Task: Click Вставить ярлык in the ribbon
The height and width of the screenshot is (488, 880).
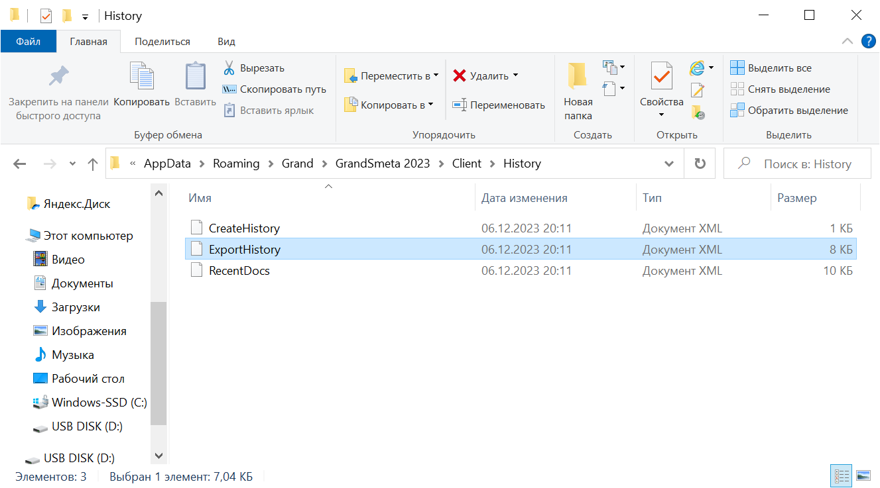Action: [x=269, y=111]
